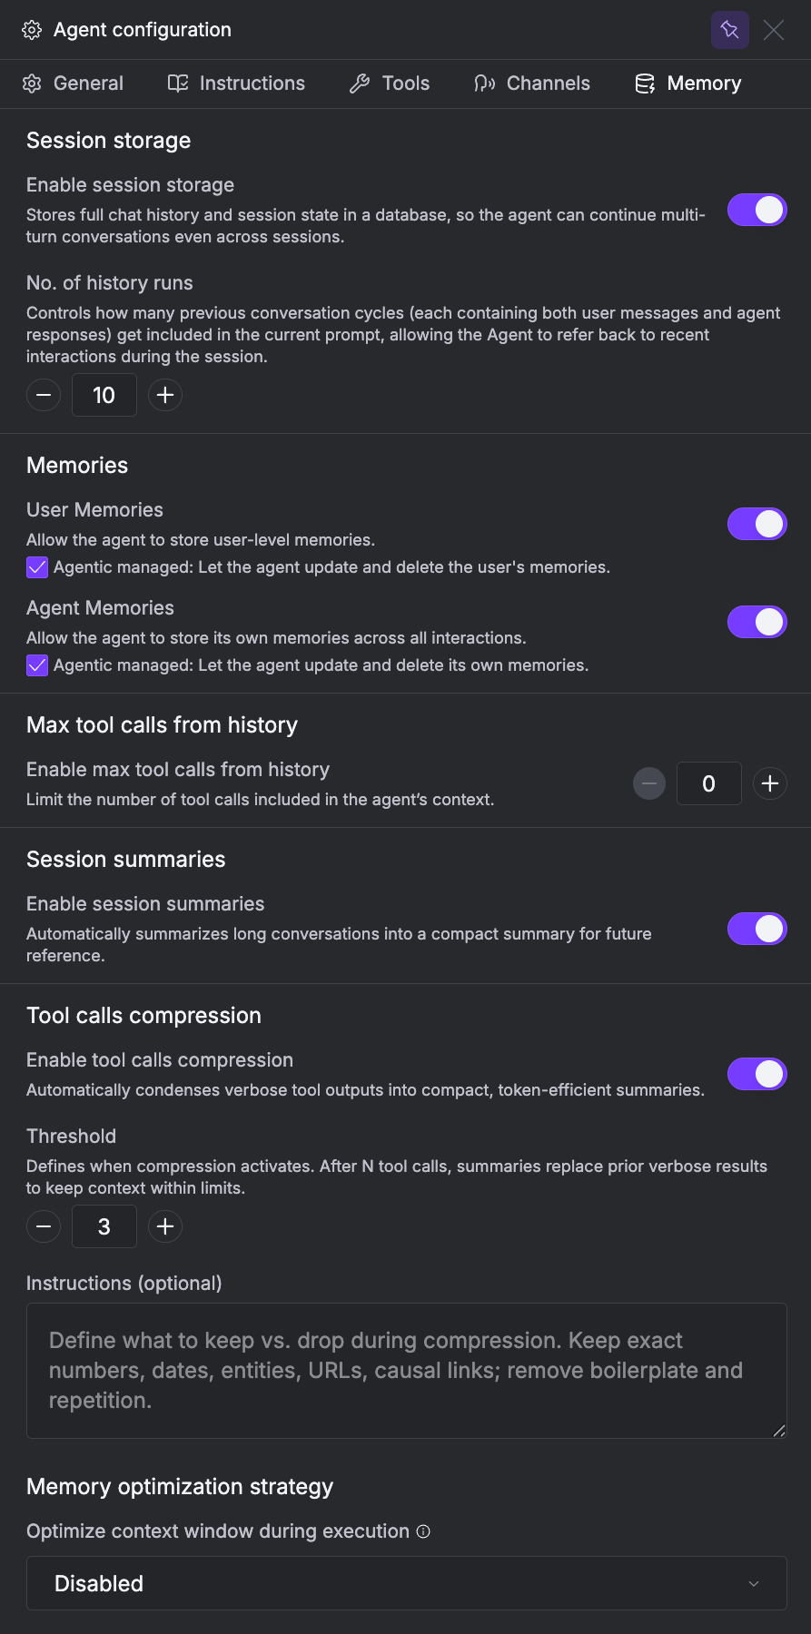Click the Agent configuration gear icon

pyautogui.click(x=32, y=29)
